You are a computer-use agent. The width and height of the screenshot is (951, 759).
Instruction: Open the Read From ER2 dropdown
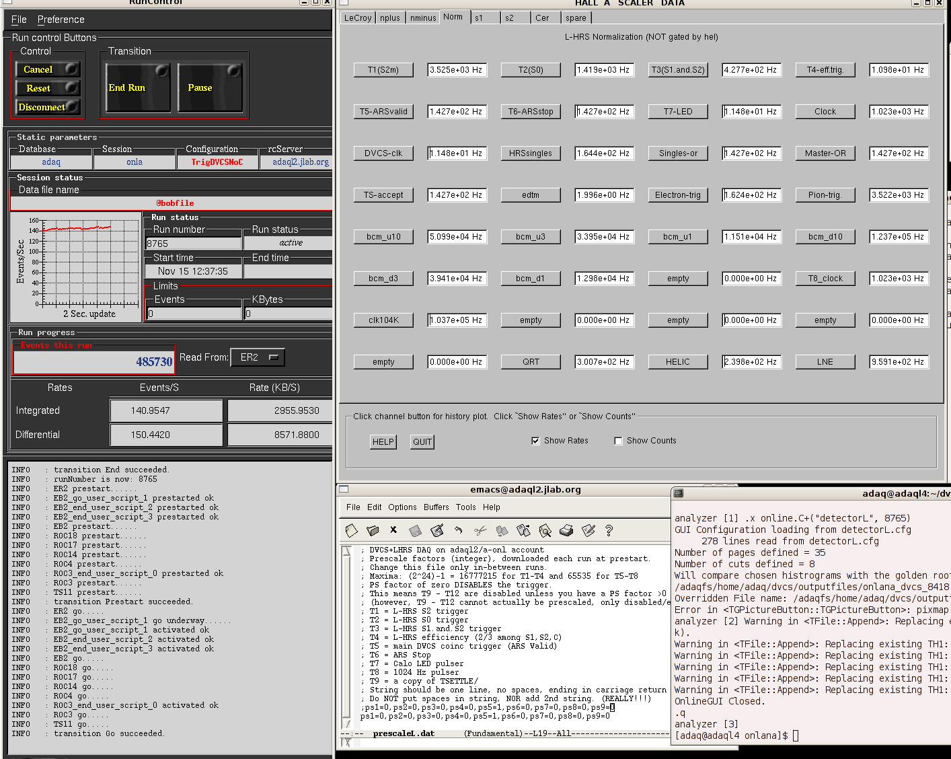[x=258, y=357]
